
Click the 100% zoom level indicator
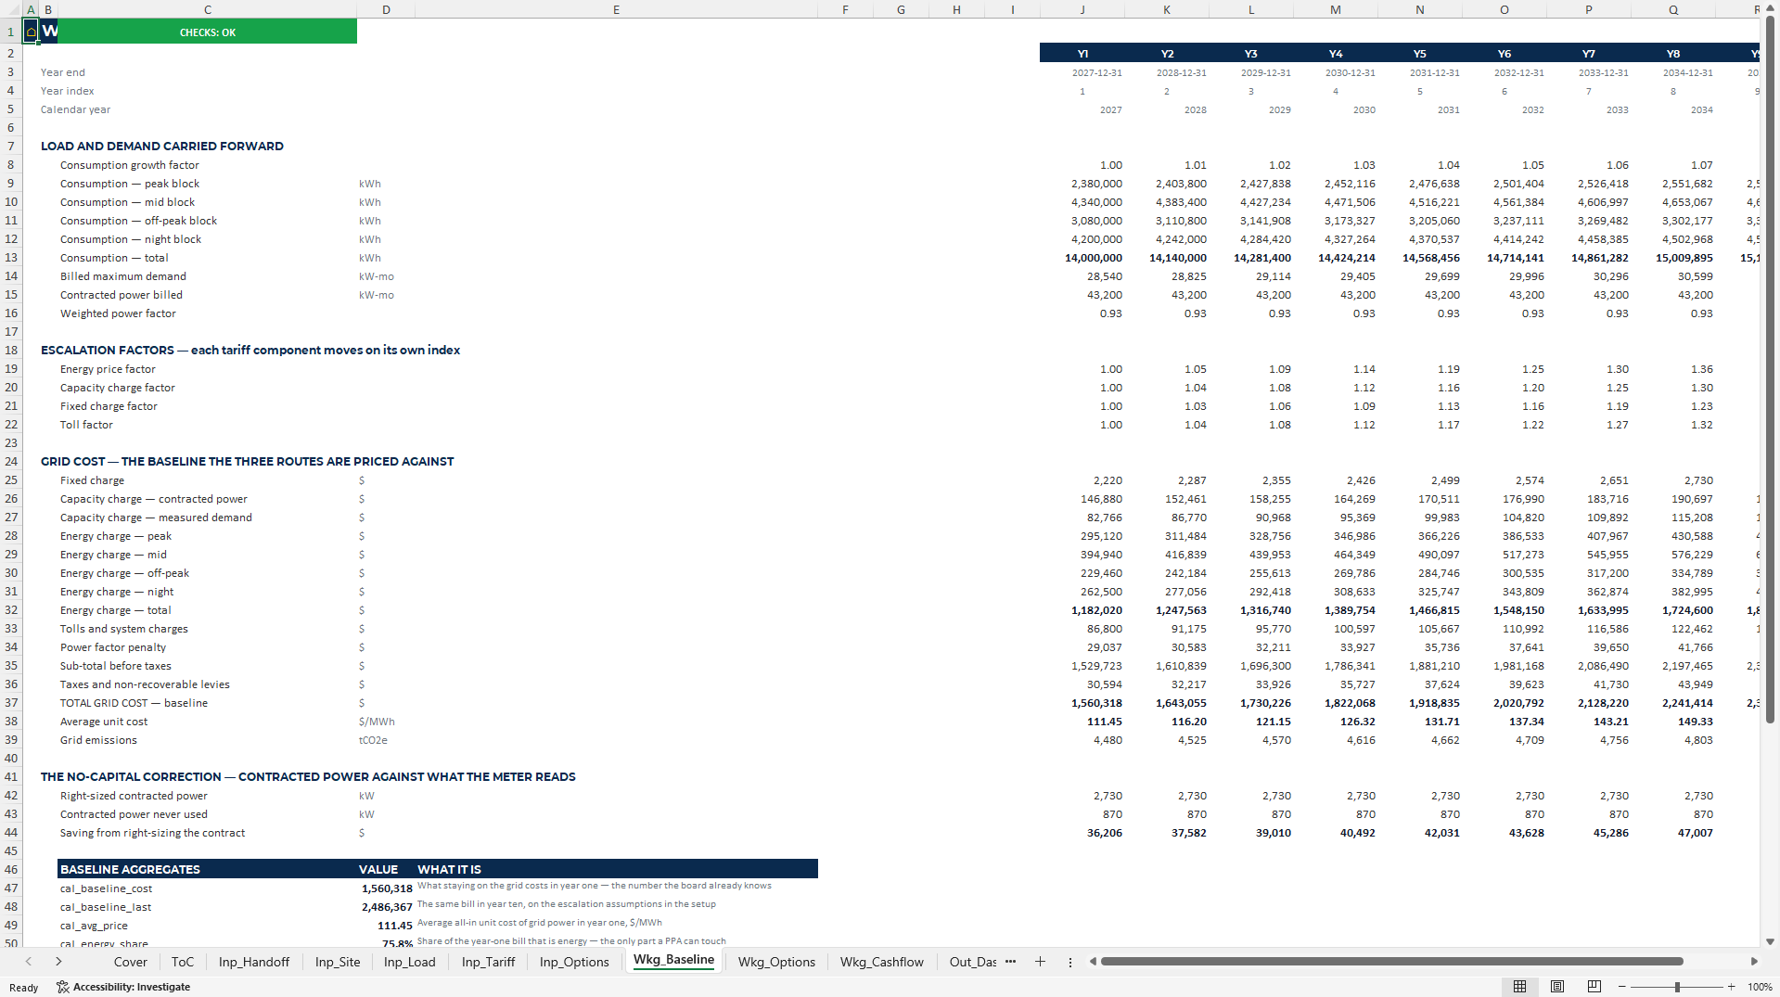[x=1760, y=987]
